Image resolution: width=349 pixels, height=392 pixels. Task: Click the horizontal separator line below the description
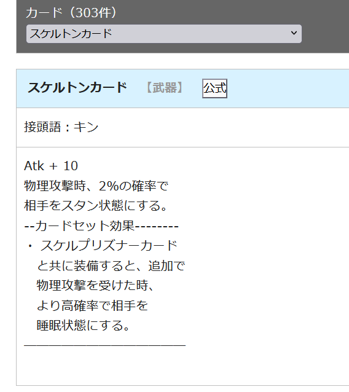coord(104,345)
